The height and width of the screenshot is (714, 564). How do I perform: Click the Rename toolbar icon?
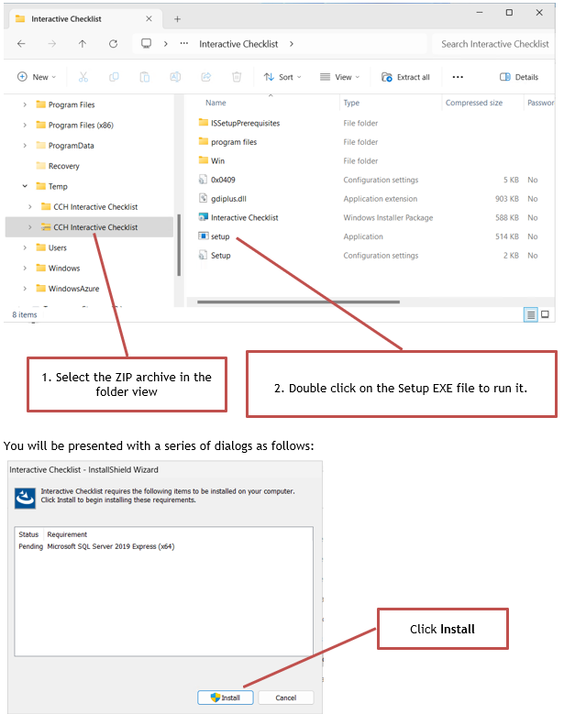point(175,77)
